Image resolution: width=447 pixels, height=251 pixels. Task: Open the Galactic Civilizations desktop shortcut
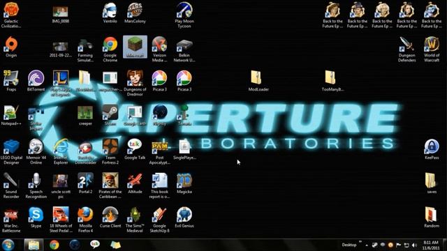(11, 15)
